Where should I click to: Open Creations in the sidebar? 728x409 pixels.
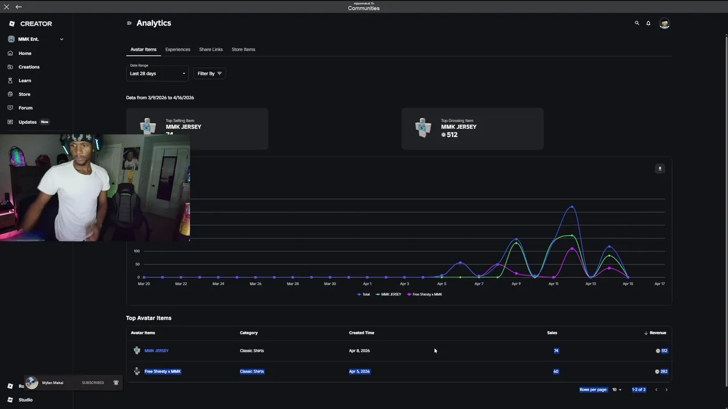tap(29, 67)
